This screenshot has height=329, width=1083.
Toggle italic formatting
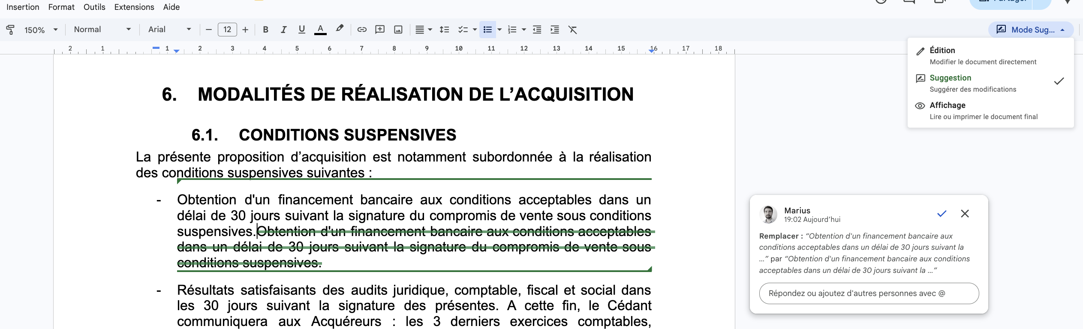click(x=283, y=30)
